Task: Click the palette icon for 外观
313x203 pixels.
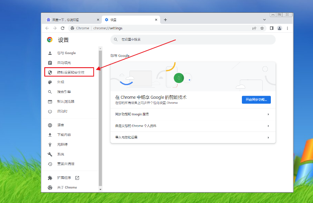Action: (x=50, y=82)
